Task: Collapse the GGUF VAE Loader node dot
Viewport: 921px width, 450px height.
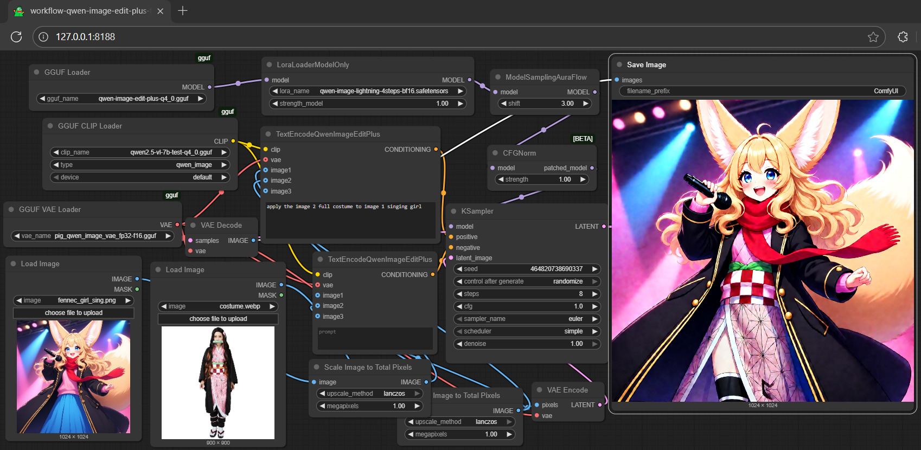Action: click(11, 209)
